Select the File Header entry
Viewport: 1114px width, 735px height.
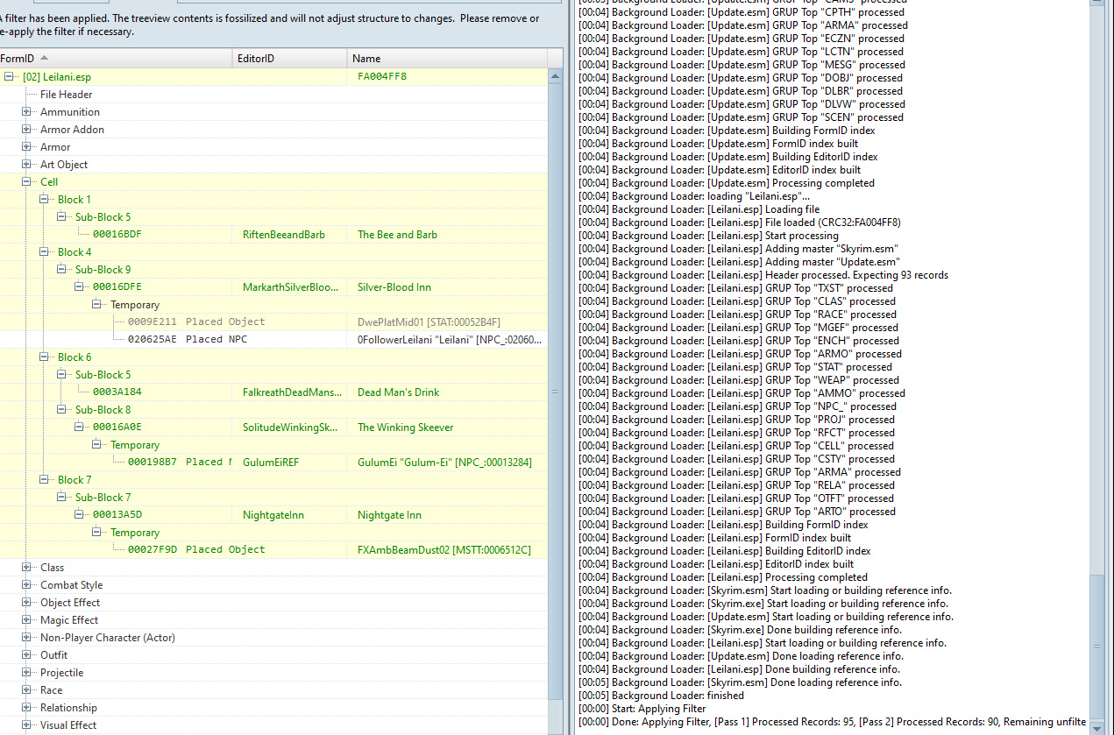(66, 95)
